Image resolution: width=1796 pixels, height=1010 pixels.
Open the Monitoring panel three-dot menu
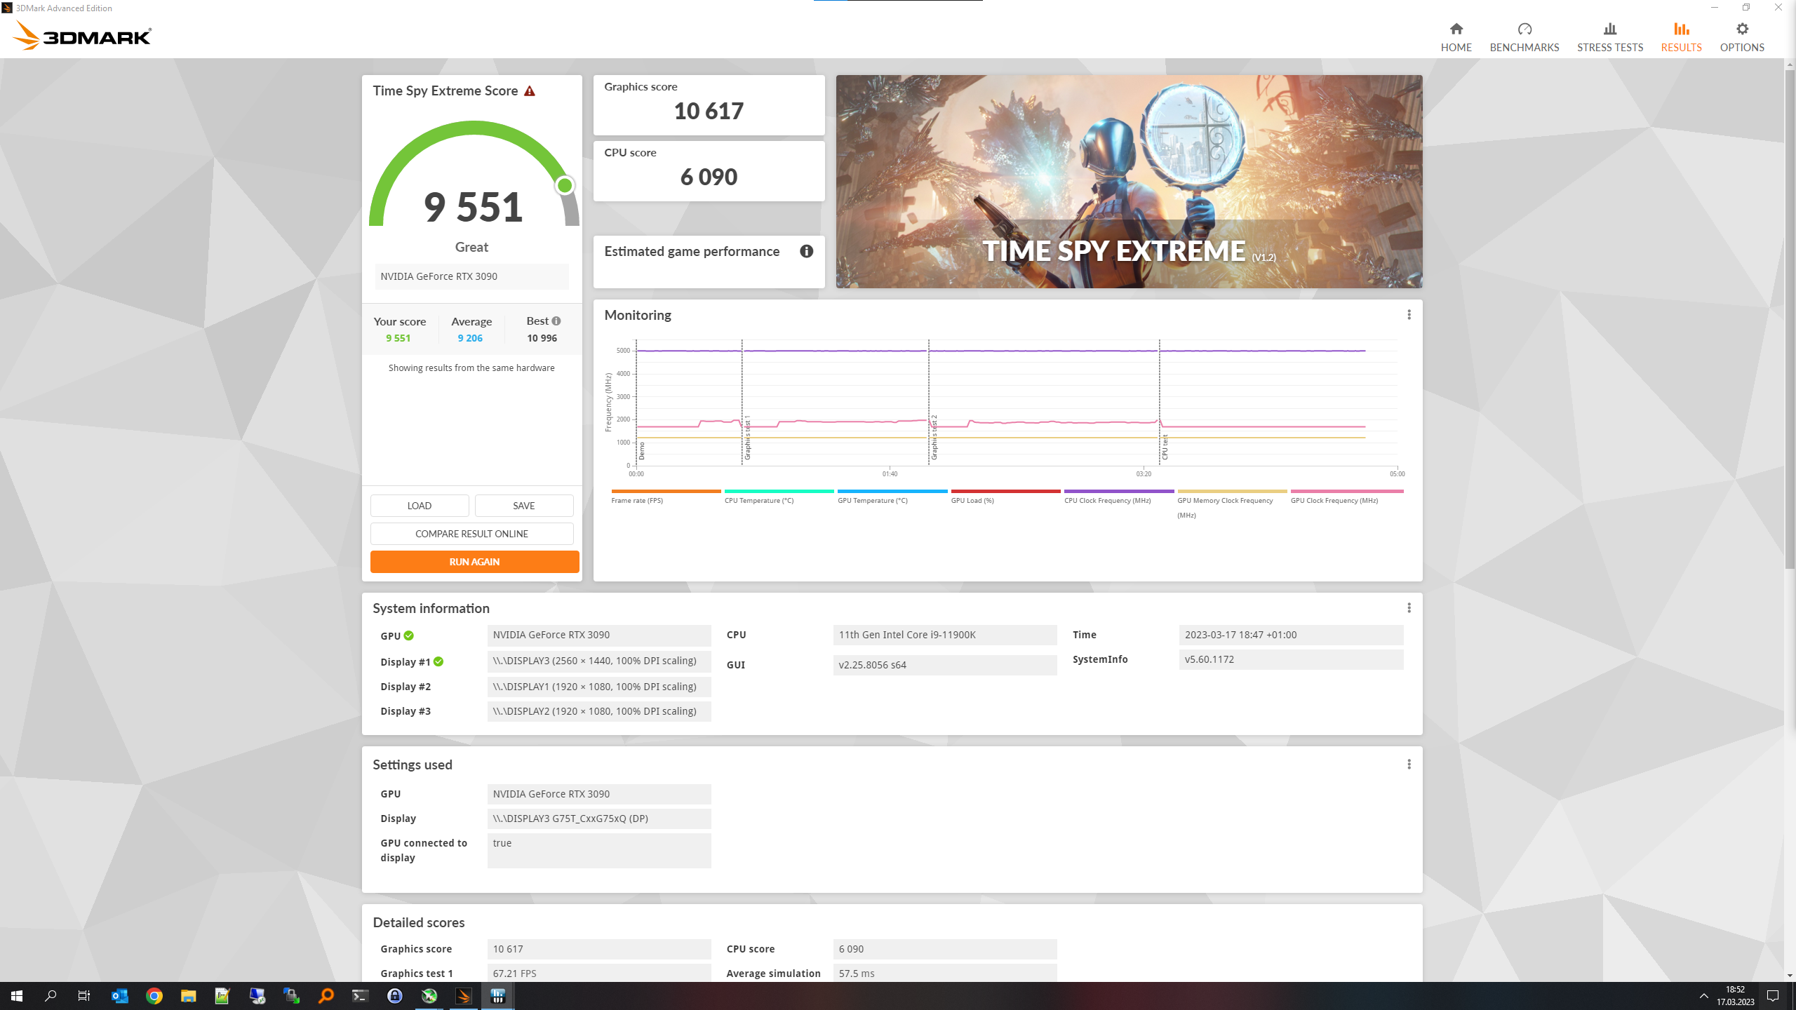(x=1409, y=315)
